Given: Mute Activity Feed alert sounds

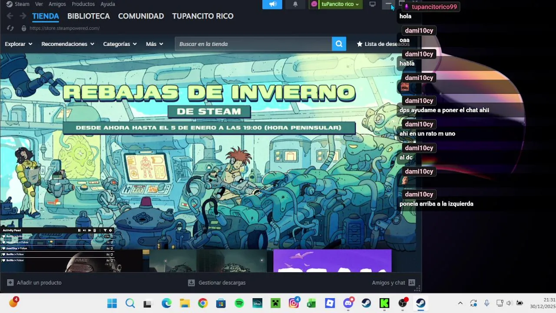Looking at the screenshot, I should 84,230.
